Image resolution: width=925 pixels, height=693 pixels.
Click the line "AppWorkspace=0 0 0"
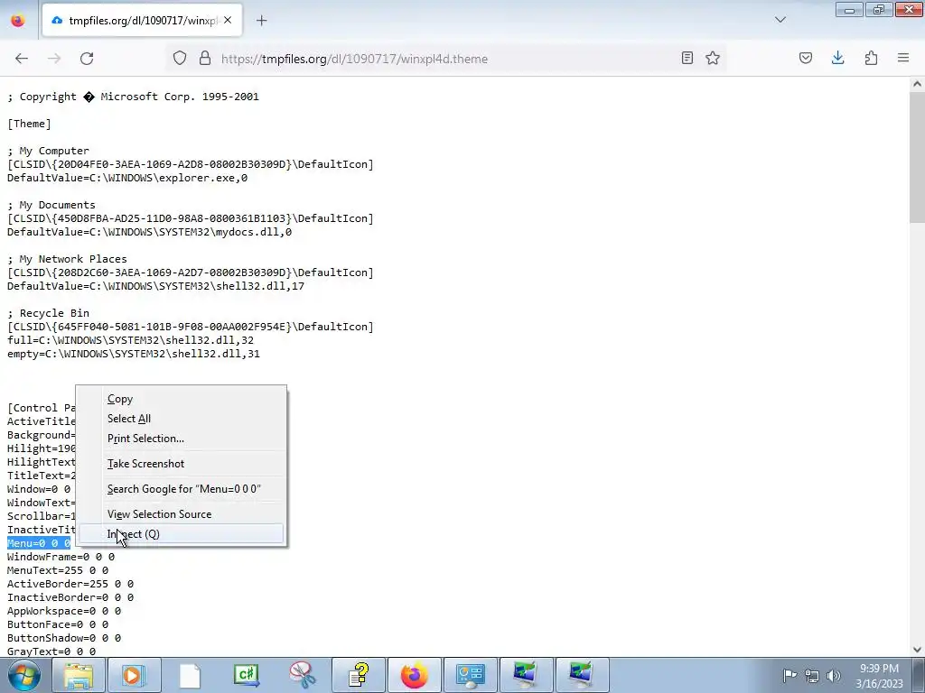point(64,611)
